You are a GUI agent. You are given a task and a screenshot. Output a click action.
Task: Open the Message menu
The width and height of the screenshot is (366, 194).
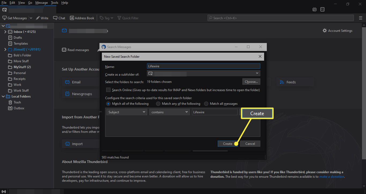[x=42, y=3]
